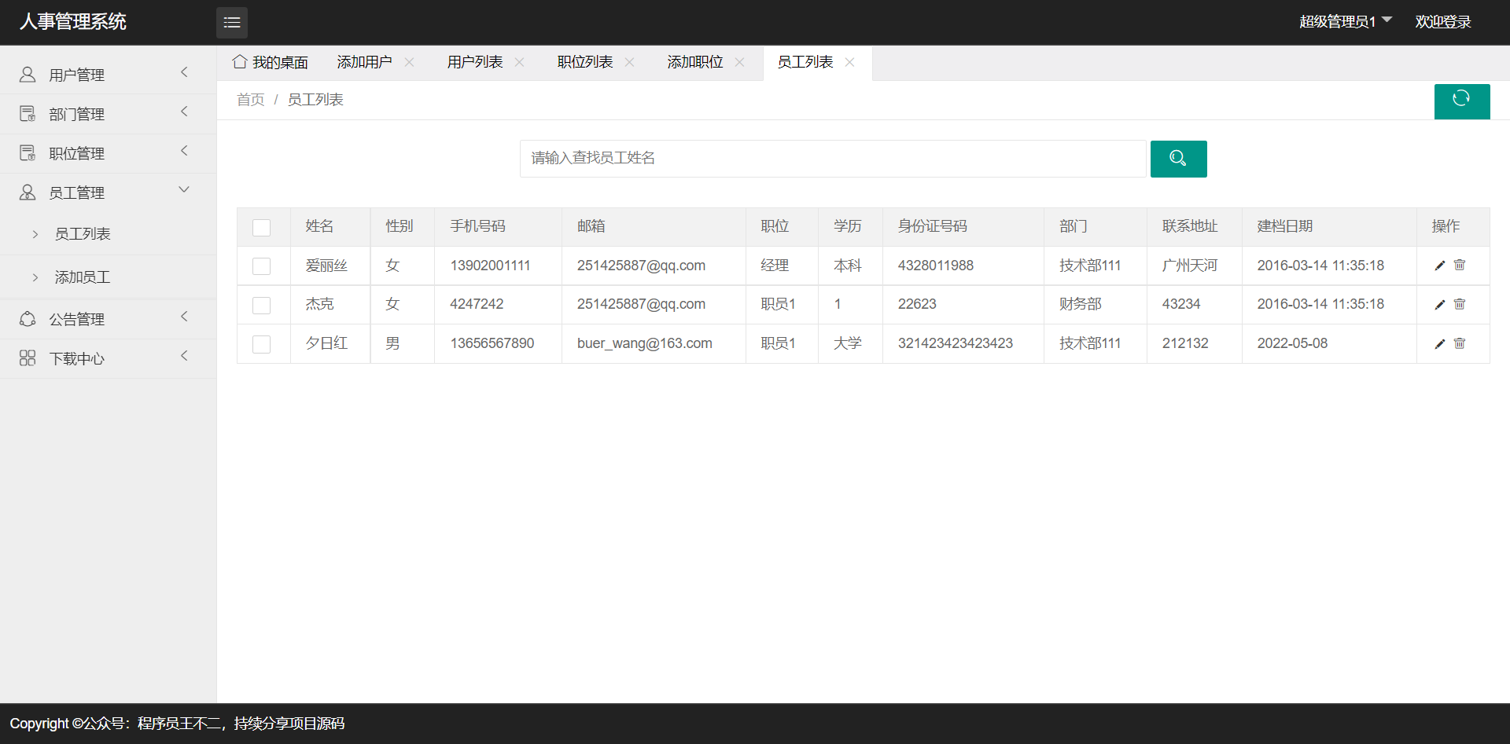This screenshot has height=744, width=1510.
Task: Open the 超级管理员1 dropdown menu
Action: click(x=1346, y=21)
